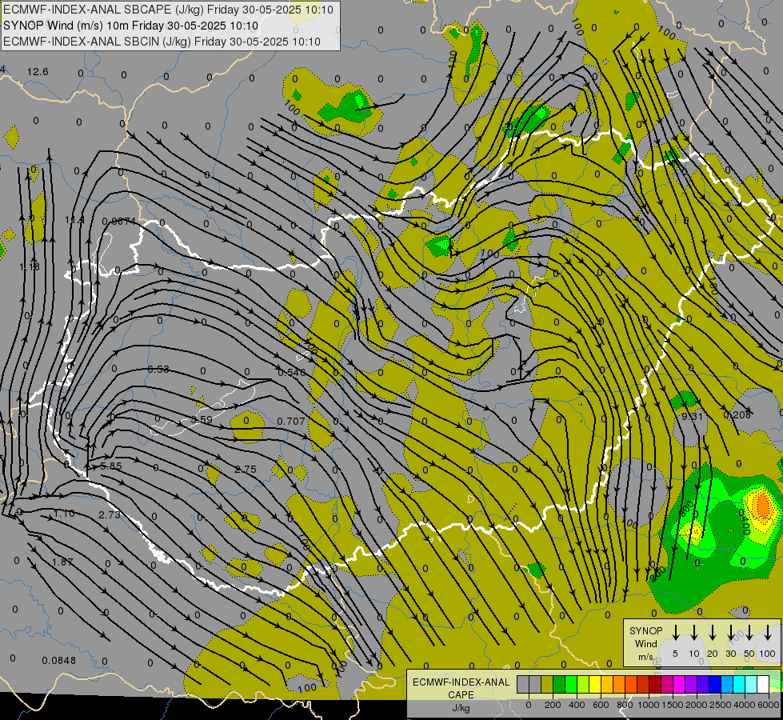Click the 2.73 map value
This screenshot has width=783, height=720.
tap(109, 515)
